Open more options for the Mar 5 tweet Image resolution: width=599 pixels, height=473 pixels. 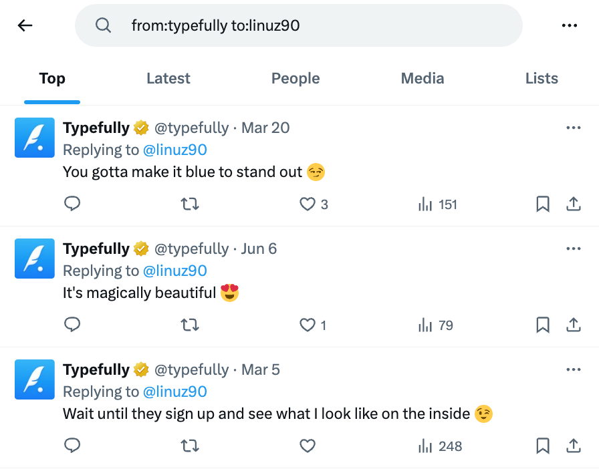coord(574,369)
